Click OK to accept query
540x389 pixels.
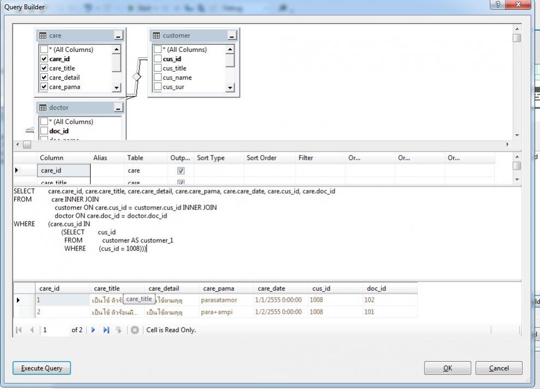[x=448, y=368]
